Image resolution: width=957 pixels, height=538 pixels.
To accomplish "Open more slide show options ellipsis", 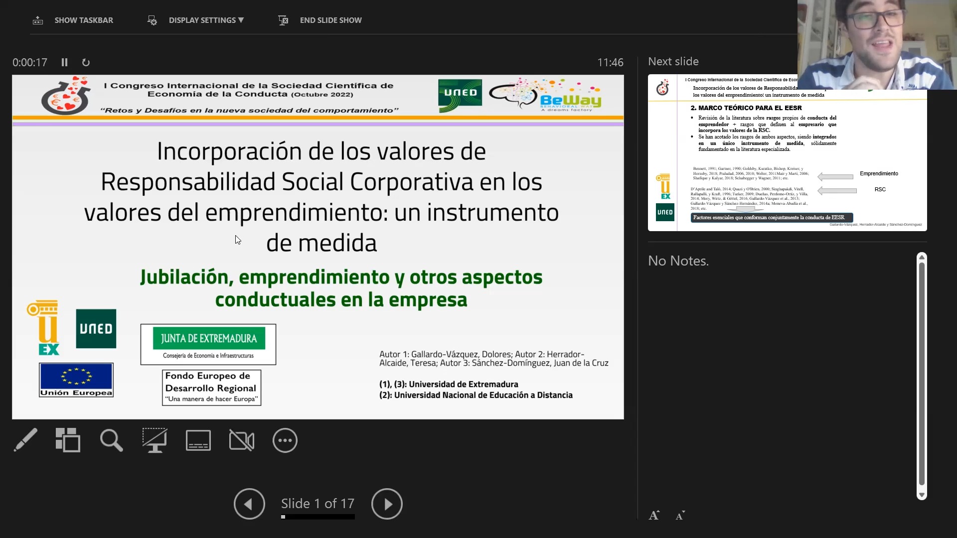I will pyautogui.click(x=285, y=440).
